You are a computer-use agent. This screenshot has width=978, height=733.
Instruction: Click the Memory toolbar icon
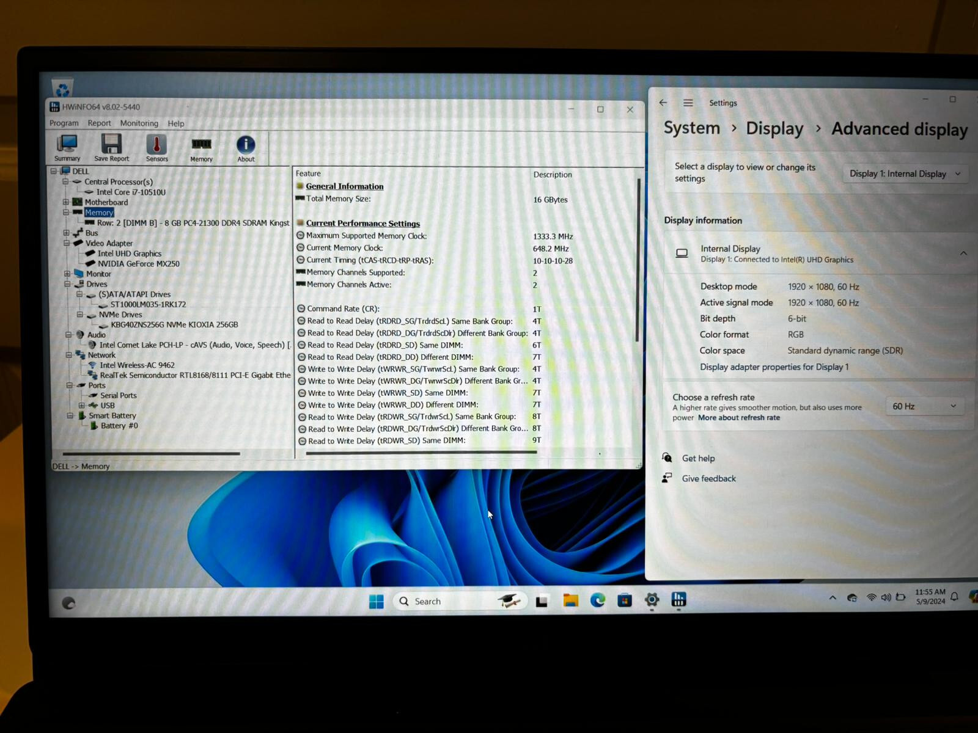201,148
